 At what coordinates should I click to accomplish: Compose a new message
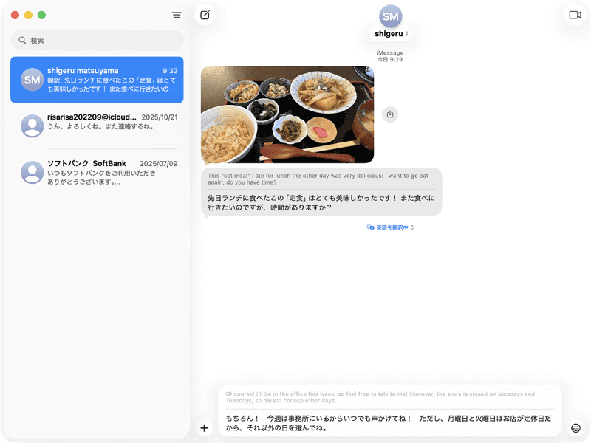pos(205,14)
